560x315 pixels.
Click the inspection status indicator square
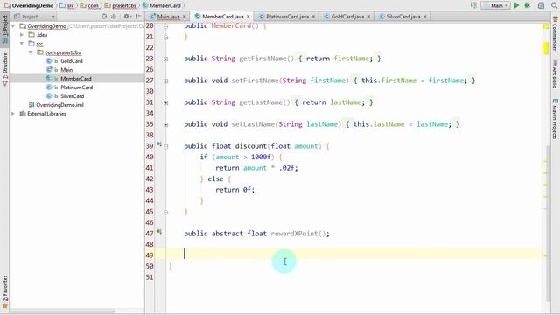(x=546, y=26)
